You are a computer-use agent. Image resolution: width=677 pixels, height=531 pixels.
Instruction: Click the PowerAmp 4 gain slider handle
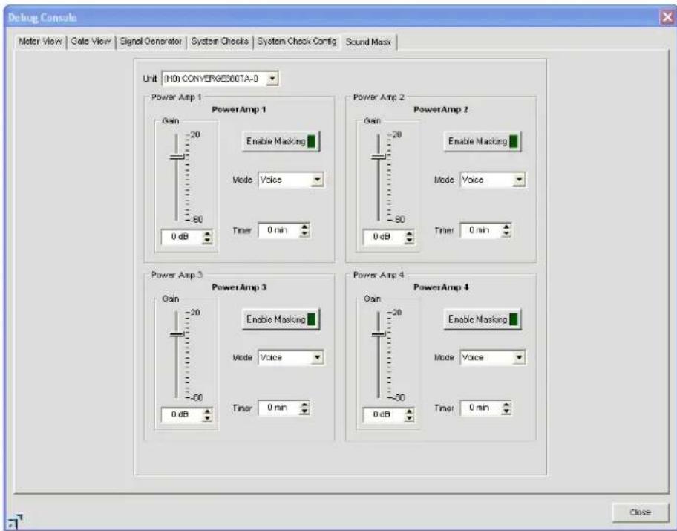tap(379, 334)
